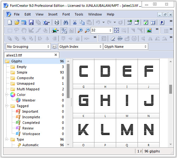
Task: Click the Glyph properties panel icon
Action: [x=104, y=38]
